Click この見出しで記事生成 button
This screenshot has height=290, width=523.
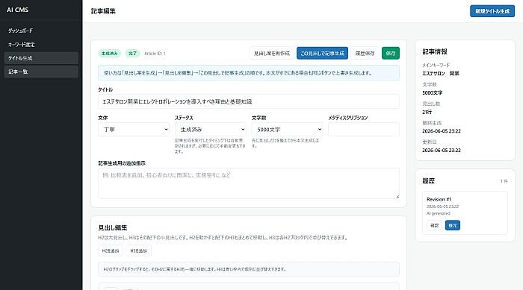(322, 53)
